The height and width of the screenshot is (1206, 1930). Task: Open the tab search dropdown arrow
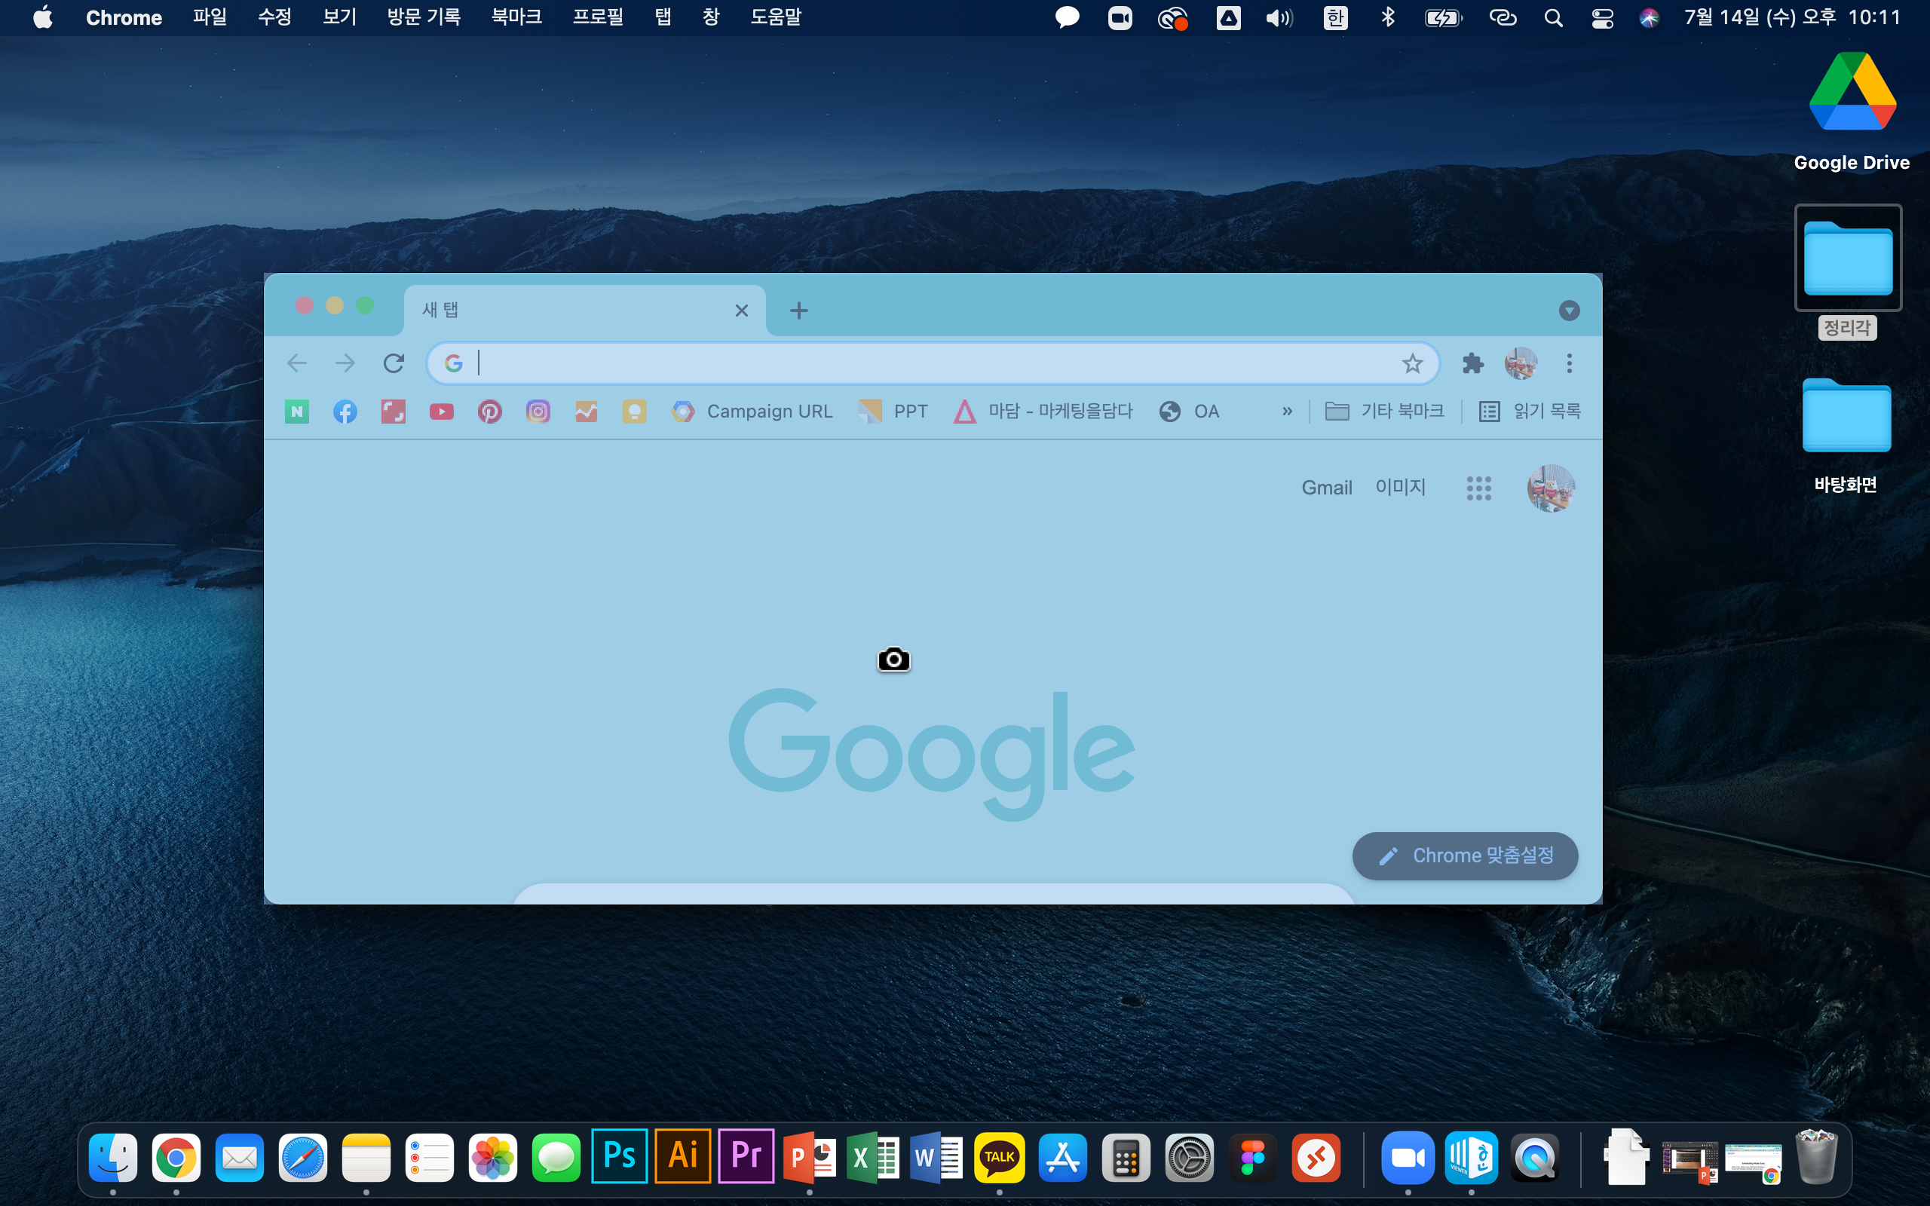tap(1569, 311)
